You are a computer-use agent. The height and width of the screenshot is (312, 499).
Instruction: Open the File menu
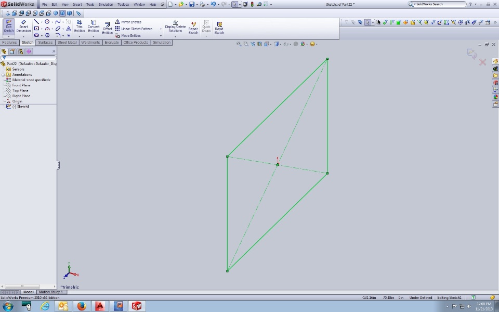click(x=45, y=5)
